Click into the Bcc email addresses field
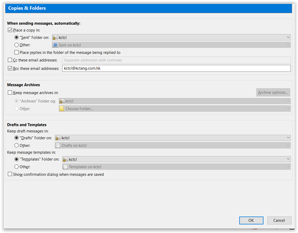This screenshot has height=233, width=298. tap(176, 68)
